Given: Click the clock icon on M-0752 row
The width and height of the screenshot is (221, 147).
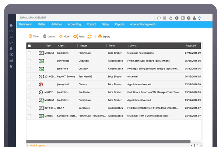Looking at the screenshot, I should (x=41, y=92).
